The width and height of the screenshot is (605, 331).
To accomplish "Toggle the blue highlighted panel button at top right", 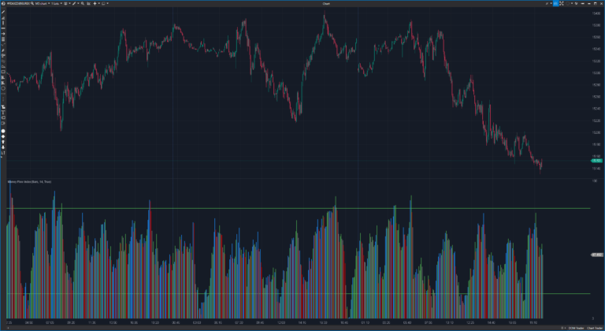I will pos(555,3).
